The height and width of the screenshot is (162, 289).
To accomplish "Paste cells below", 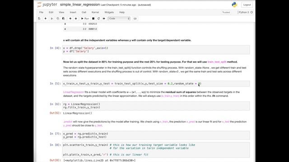I will coord(64,18).
